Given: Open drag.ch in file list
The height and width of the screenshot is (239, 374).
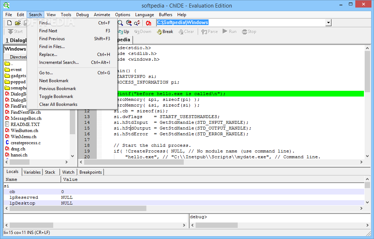Looking at the screenshot, I should 15,149.
